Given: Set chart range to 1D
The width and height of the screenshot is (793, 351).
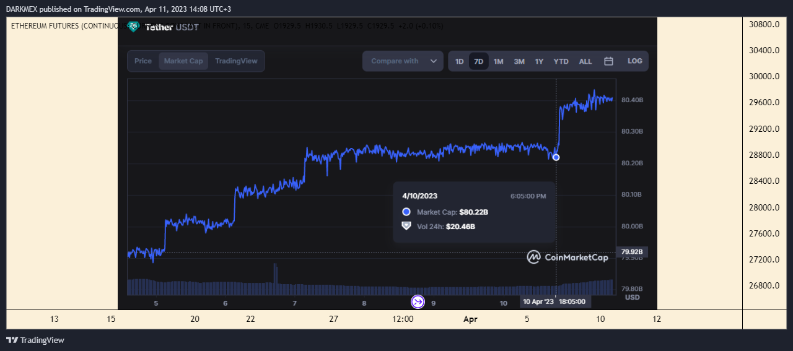Looking at the screenshot, I should tap(459, 61).
